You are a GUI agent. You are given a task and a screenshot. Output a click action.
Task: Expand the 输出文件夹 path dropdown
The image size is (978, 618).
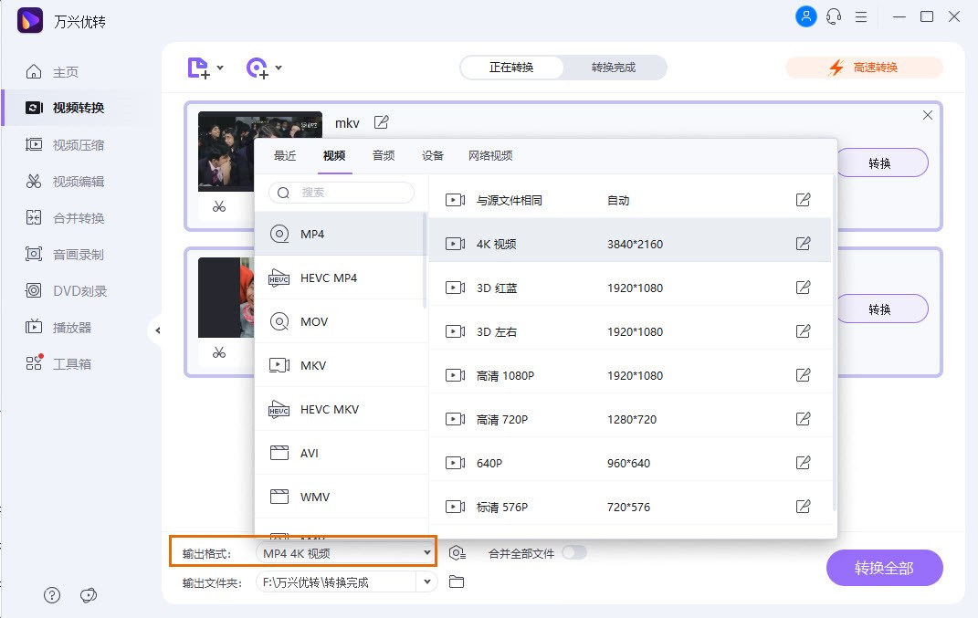[426, 581]
